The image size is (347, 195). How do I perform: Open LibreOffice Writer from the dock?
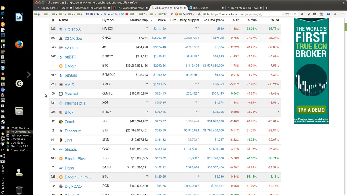pos(19,17)
